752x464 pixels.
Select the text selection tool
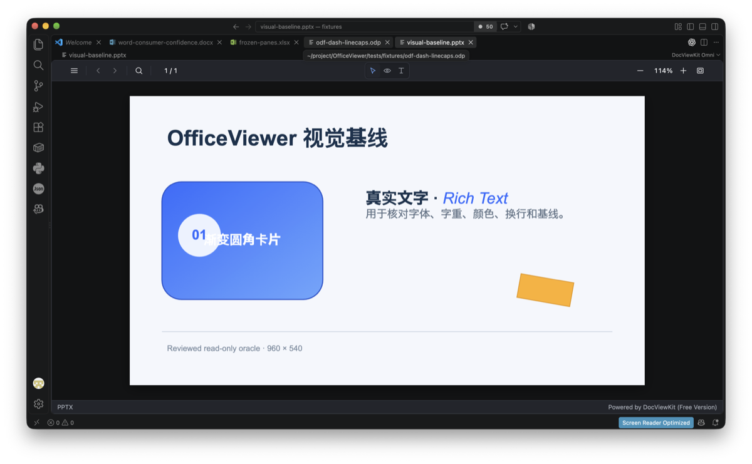coord(401,71)
